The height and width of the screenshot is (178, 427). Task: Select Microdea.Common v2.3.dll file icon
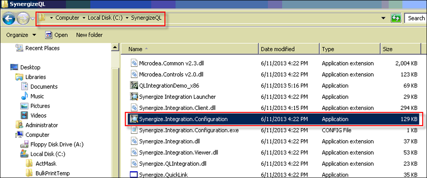click(134, 63)
